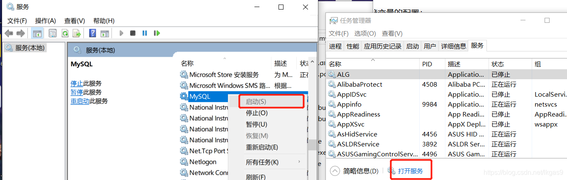Select the ALG service row

(447, 75)
